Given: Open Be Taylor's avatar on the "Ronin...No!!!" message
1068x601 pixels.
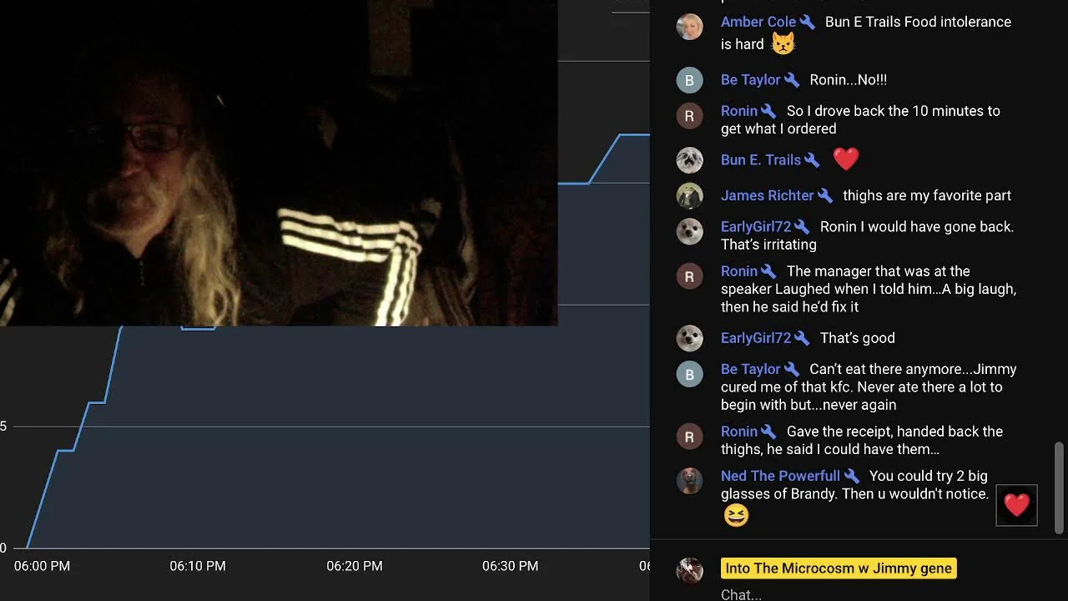Looking at the screenshot, I should coord(689,80).
